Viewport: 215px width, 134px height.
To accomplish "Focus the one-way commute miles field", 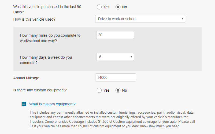I will coord(115,35).
